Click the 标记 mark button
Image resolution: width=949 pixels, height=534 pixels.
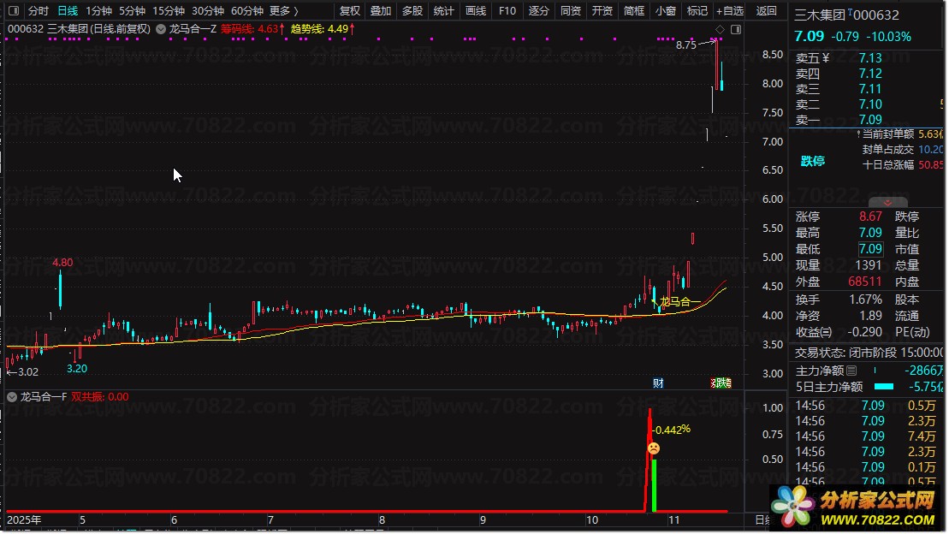pos(697,11)
